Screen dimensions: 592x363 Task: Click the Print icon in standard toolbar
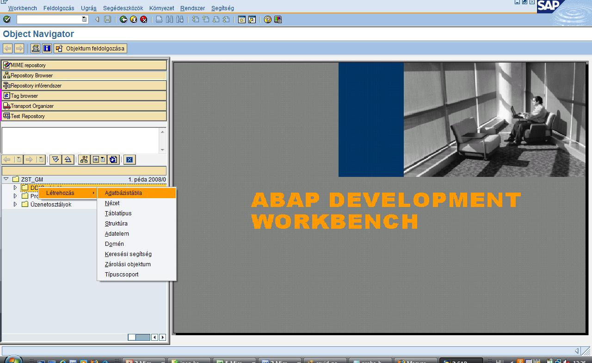[x=159, y=19]
